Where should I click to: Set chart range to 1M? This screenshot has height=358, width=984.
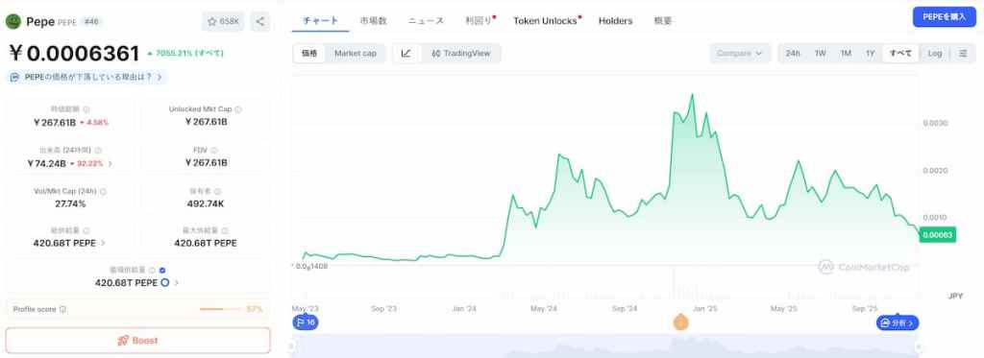[x=846, y=54]
